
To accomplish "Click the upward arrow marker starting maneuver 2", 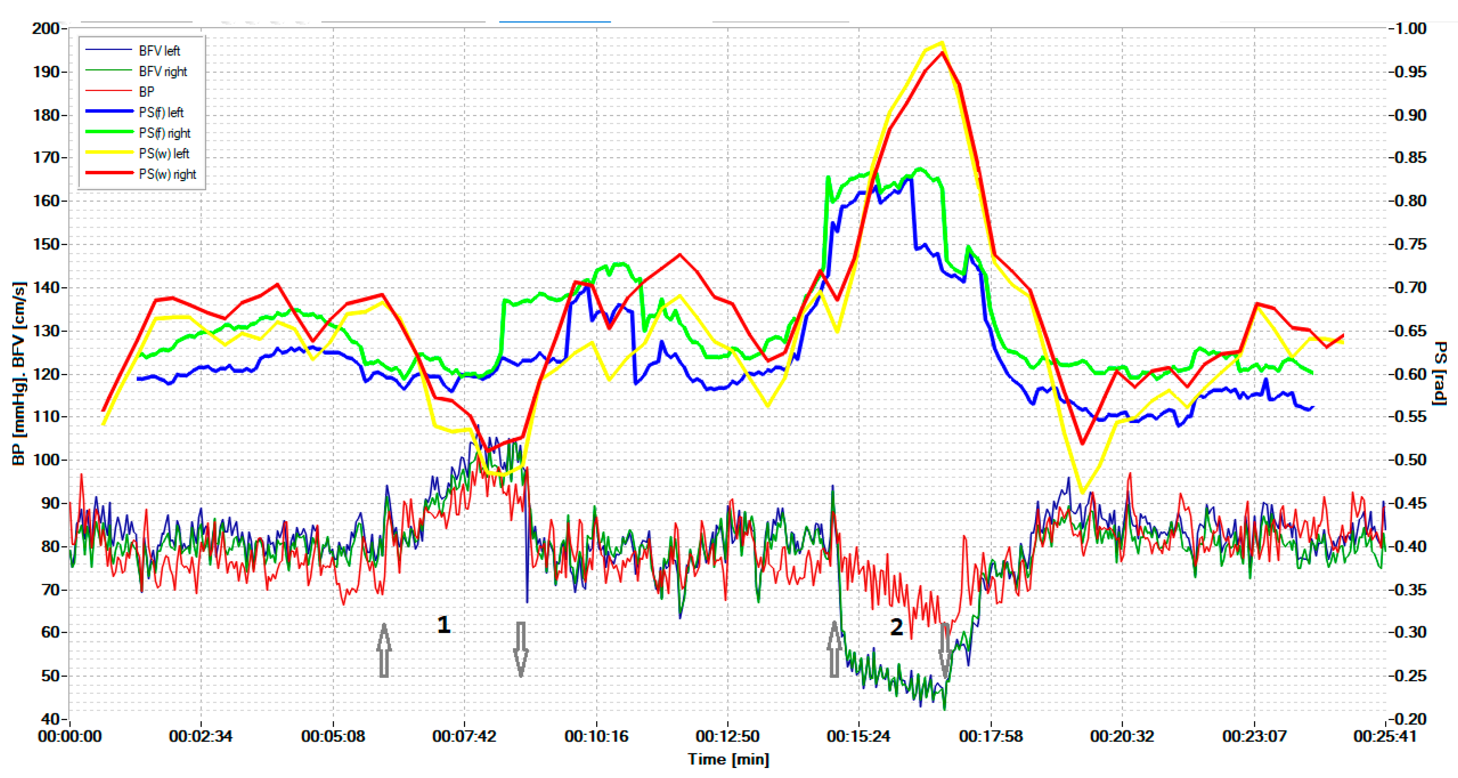I will [834, 649].
